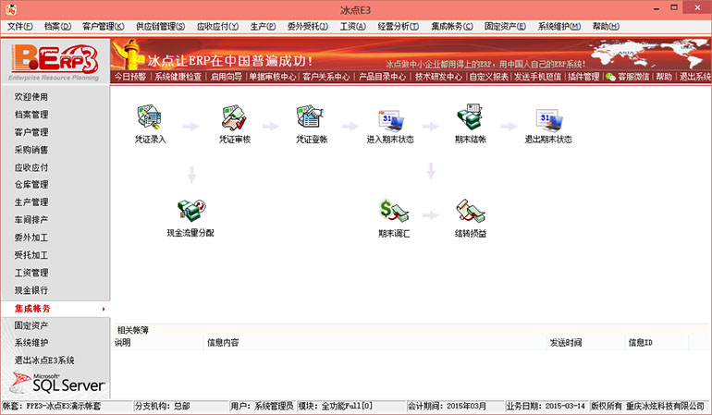Viewport: 712px width, 415px height.
Task: Select 系统维护 in the sidebar
Action: (31, 343)
